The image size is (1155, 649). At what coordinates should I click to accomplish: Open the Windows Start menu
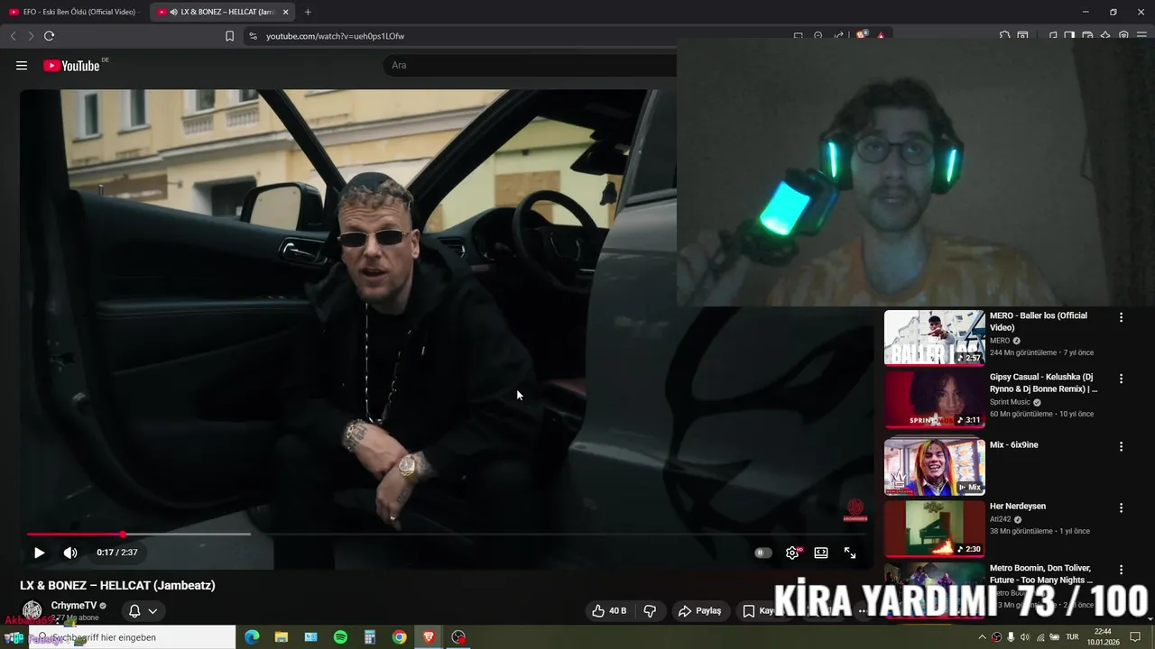pos(14,637)
